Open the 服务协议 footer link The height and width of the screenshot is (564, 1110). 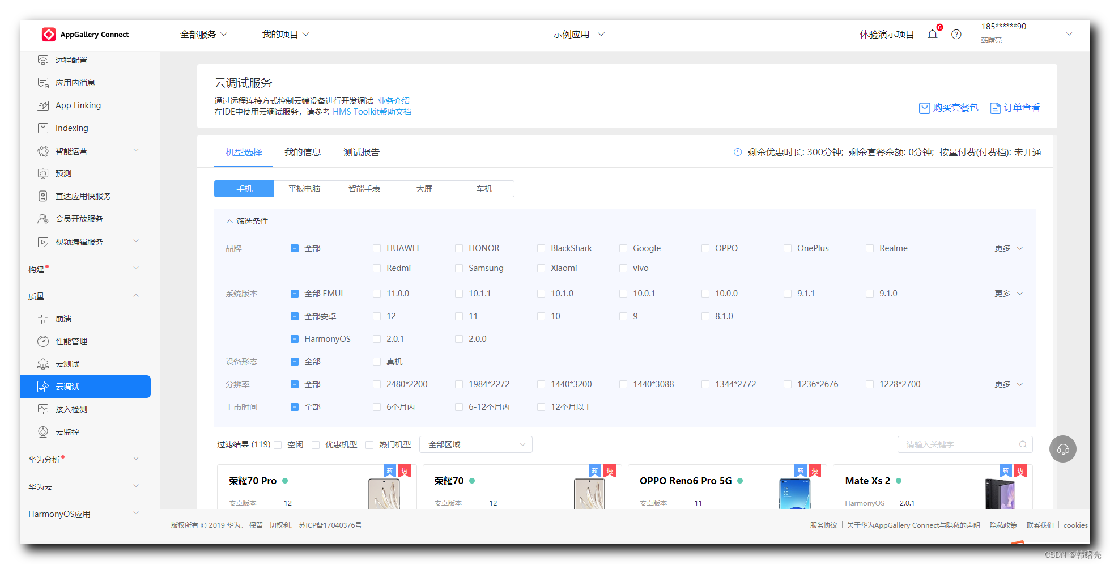pos(824,525)
